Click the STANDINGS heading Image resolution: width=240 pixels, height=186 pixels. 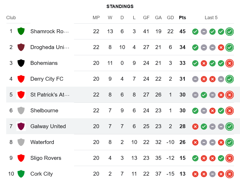(x=120, y=6)
